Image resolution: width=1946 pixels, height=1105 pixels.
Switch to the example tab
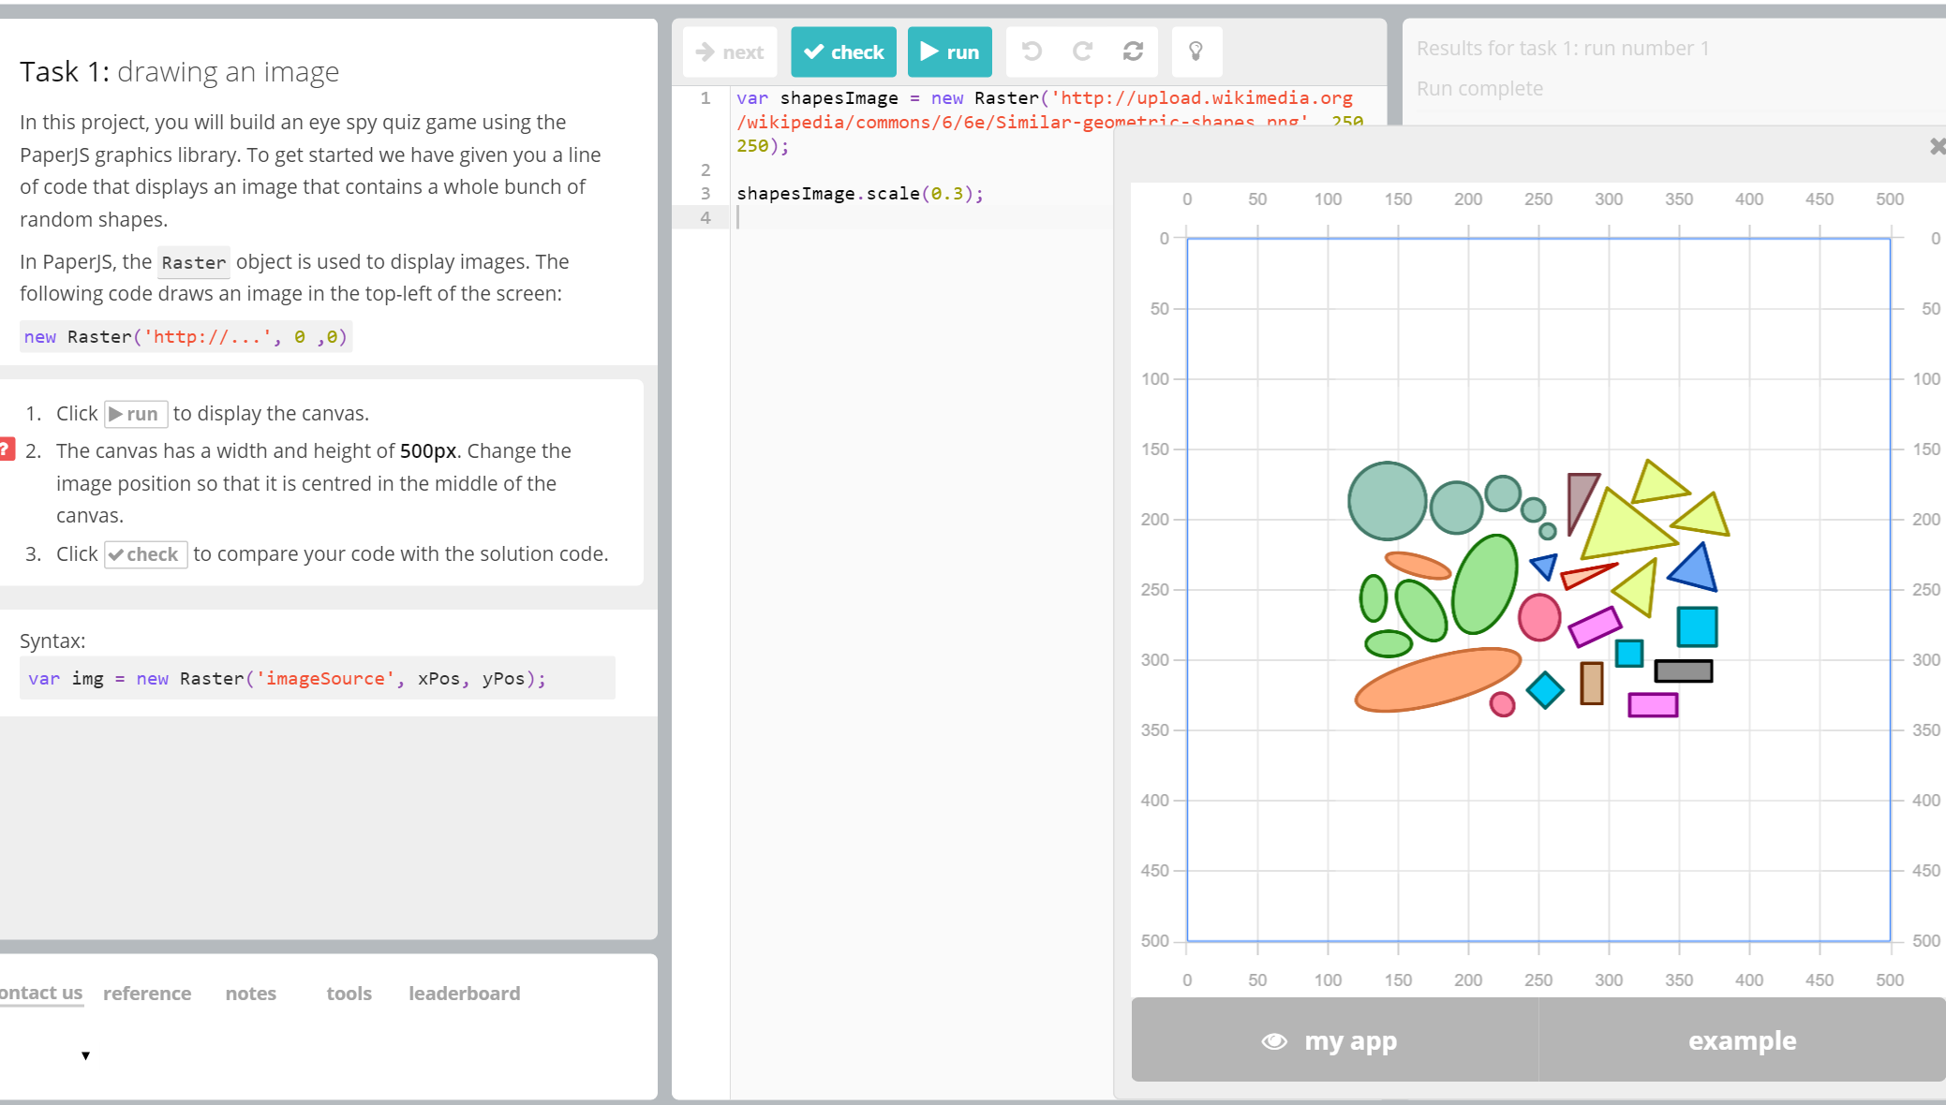[x=1741, y=1040]
